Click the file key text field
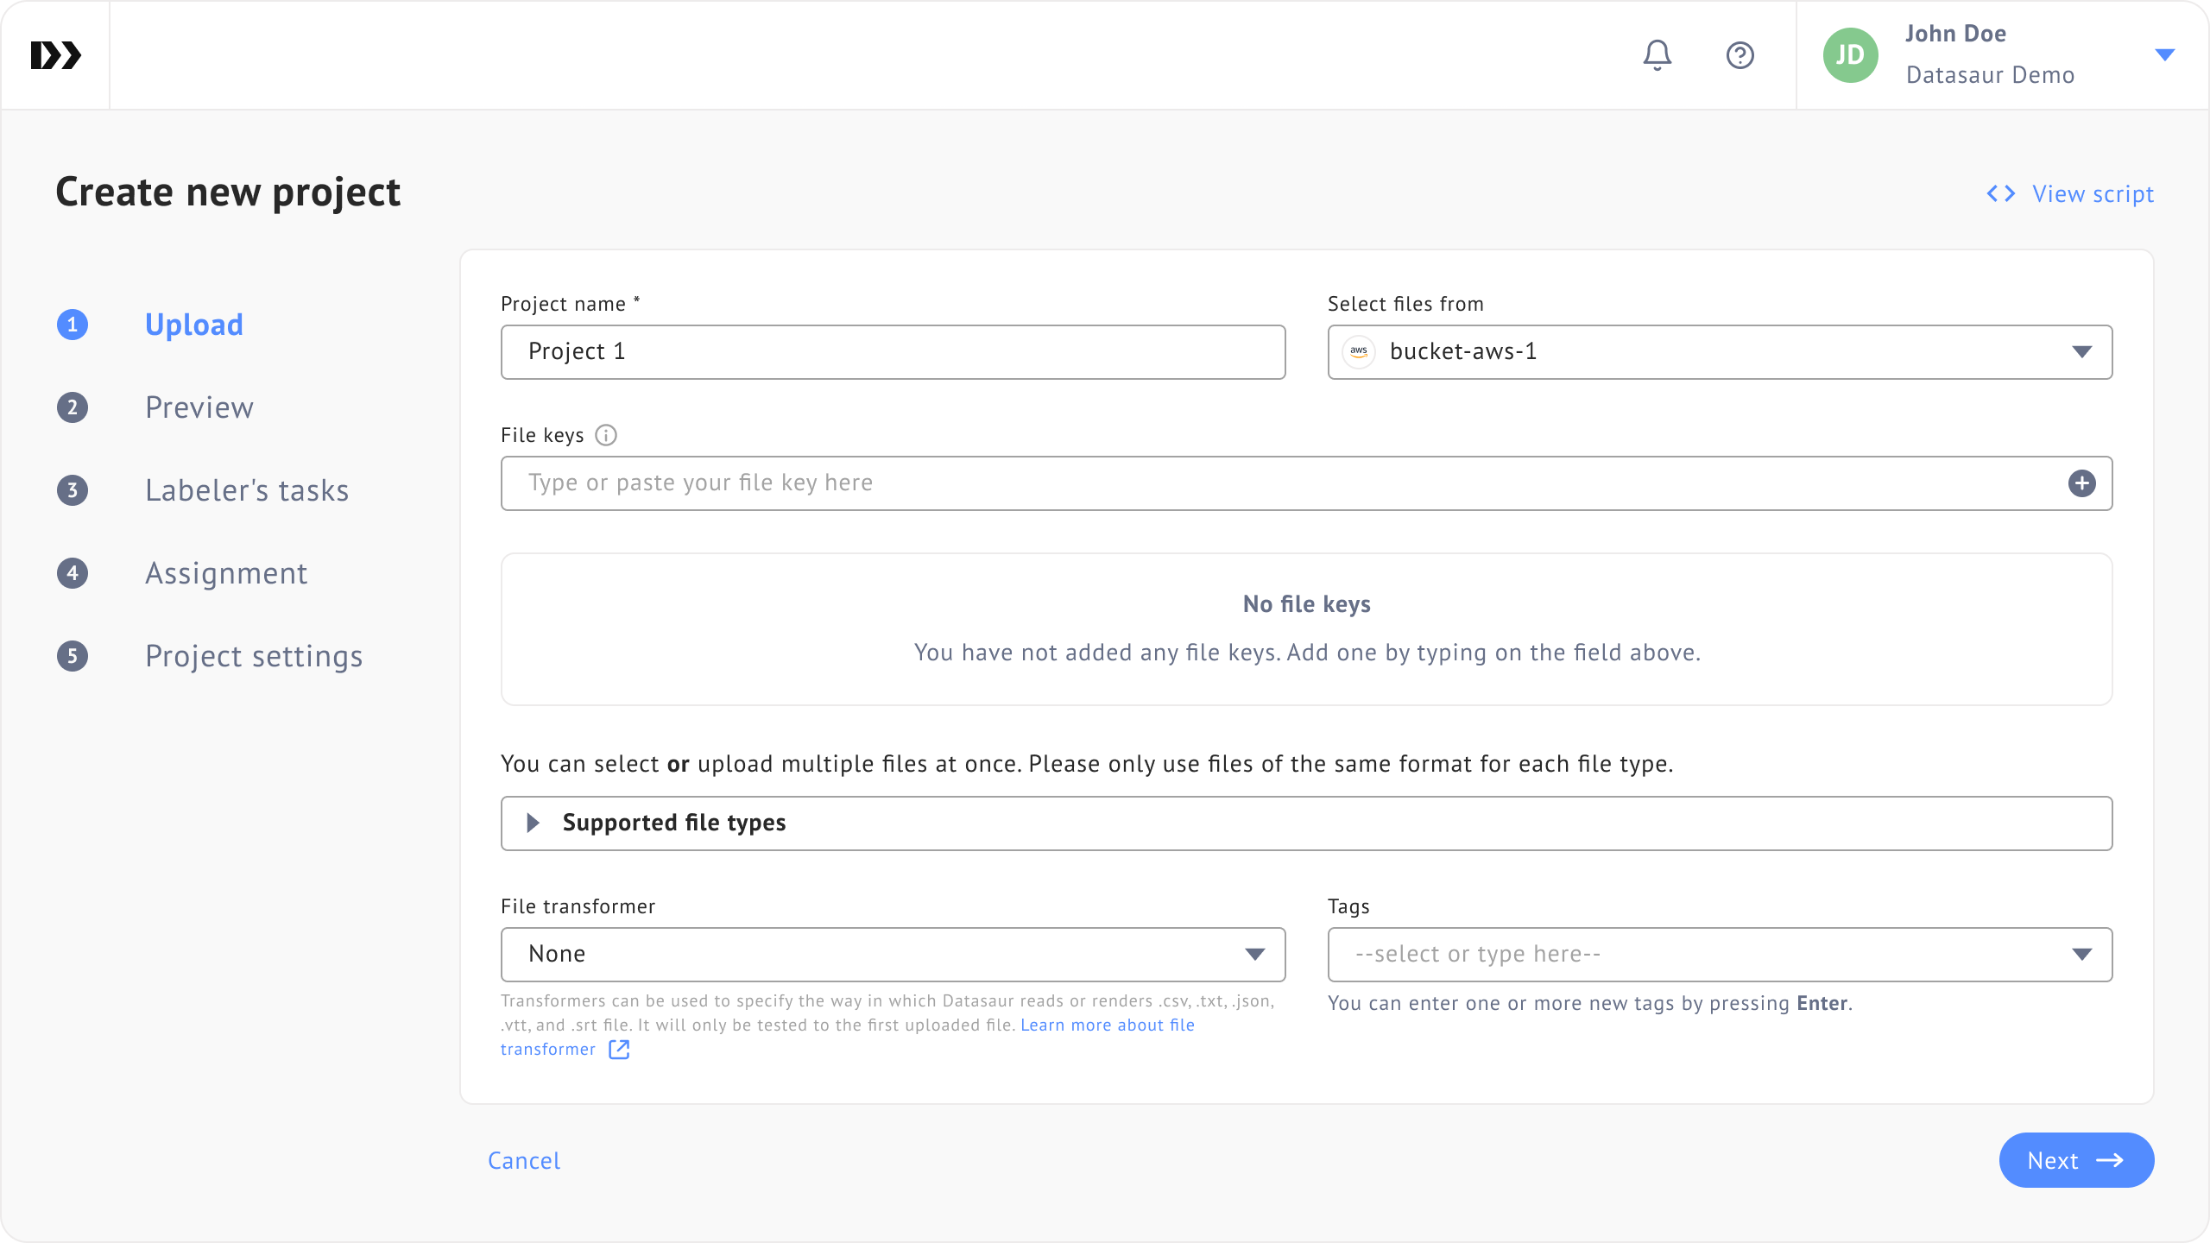 1278,483
